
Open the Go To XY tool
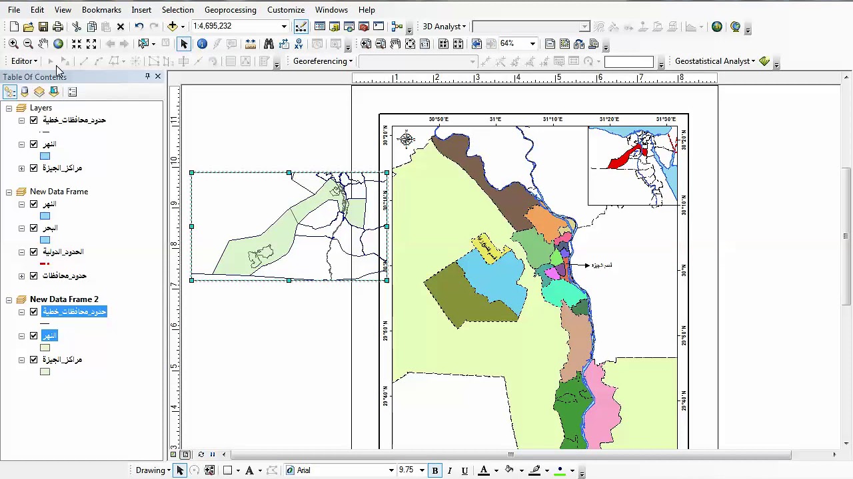pyautogui.click(x=299, y=44)
